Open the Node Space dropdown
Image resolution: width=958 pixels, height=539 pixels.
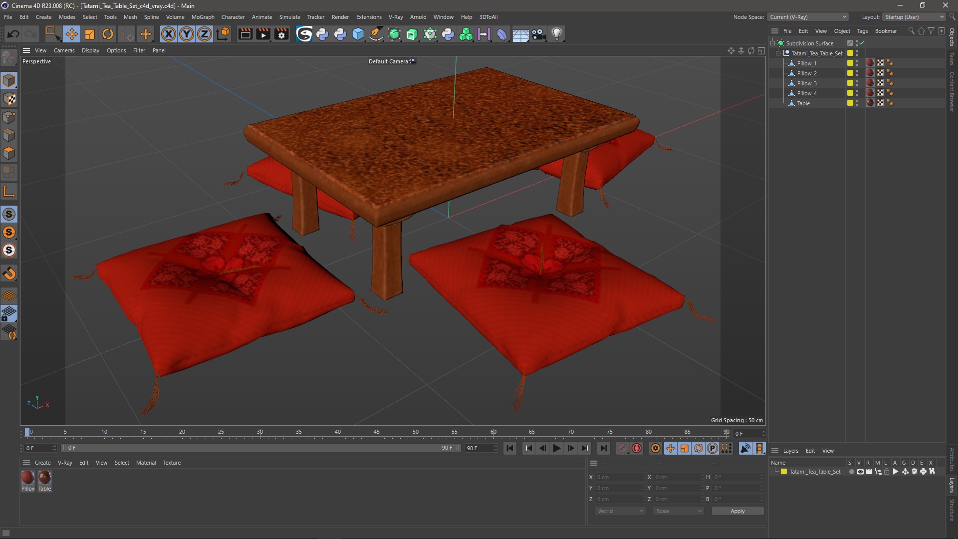click(x=808, y=17)
